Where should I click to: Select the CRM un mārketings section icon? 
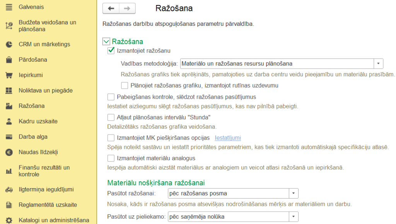pyautogui.click(x=9, y=44)
